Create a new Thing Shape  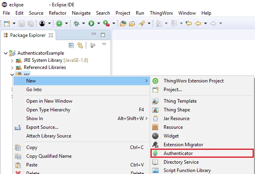tap(202, 110)
